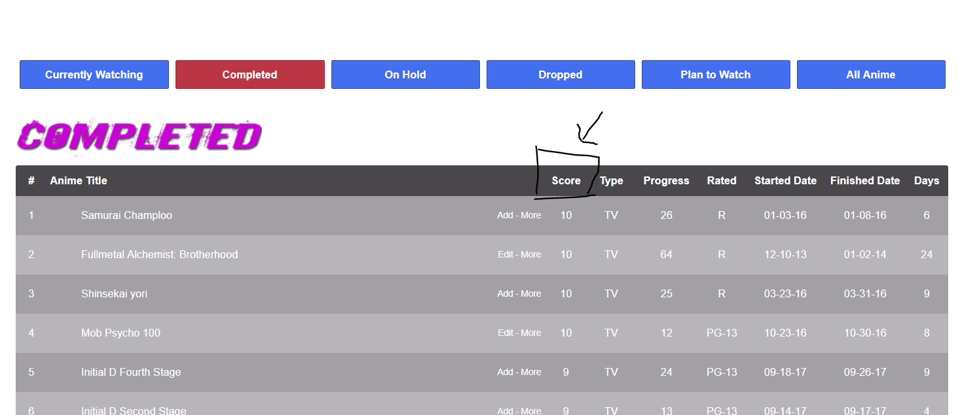Click More link in Mob Psycho 100 row
Screen dimensions: 960x415
(531, 333)
